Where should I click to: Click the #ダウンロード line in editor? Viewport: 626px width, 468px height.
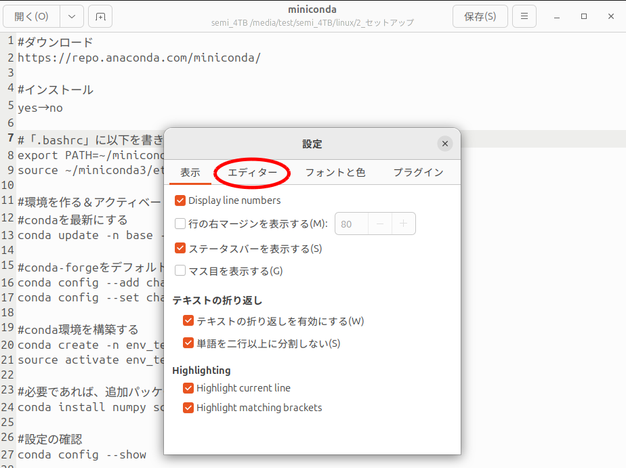(x=56, y=42)
